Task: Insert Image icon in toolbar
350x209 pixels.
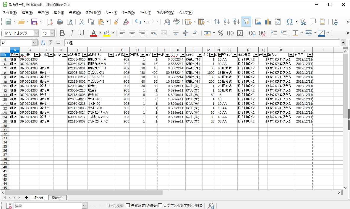Action: click(258, 22)
